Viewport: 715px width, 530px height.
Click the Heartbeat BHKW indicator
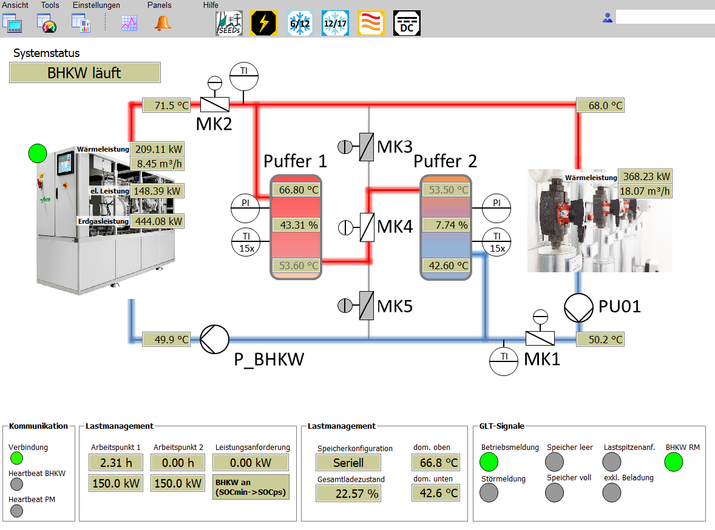[16, 484]
